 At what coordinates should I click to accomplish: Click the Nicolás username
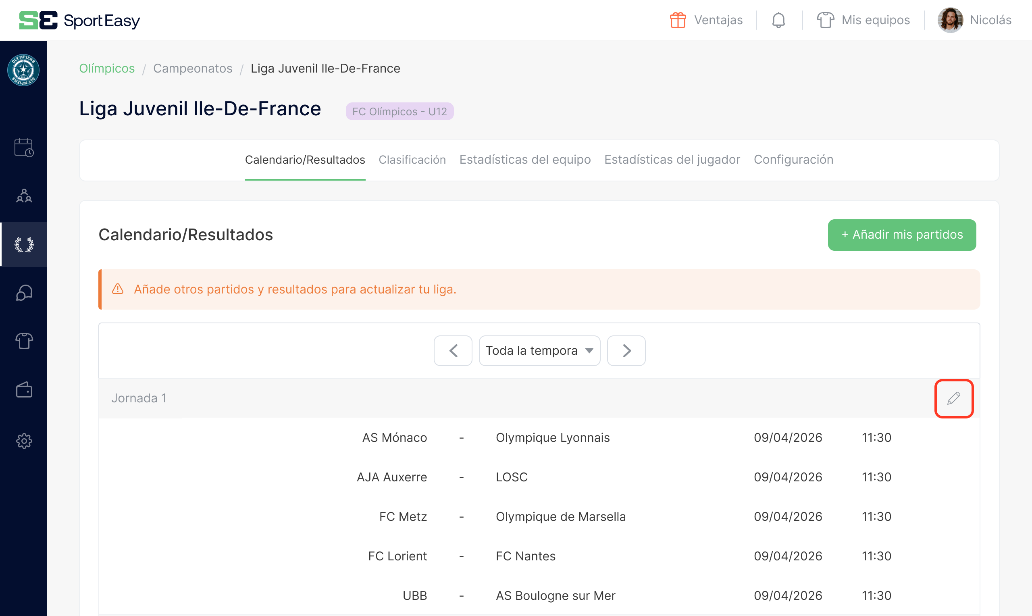[990, 20]
